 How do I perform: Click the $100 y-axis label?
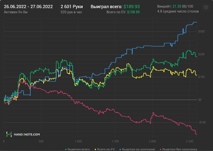click(x=201, y=77)
